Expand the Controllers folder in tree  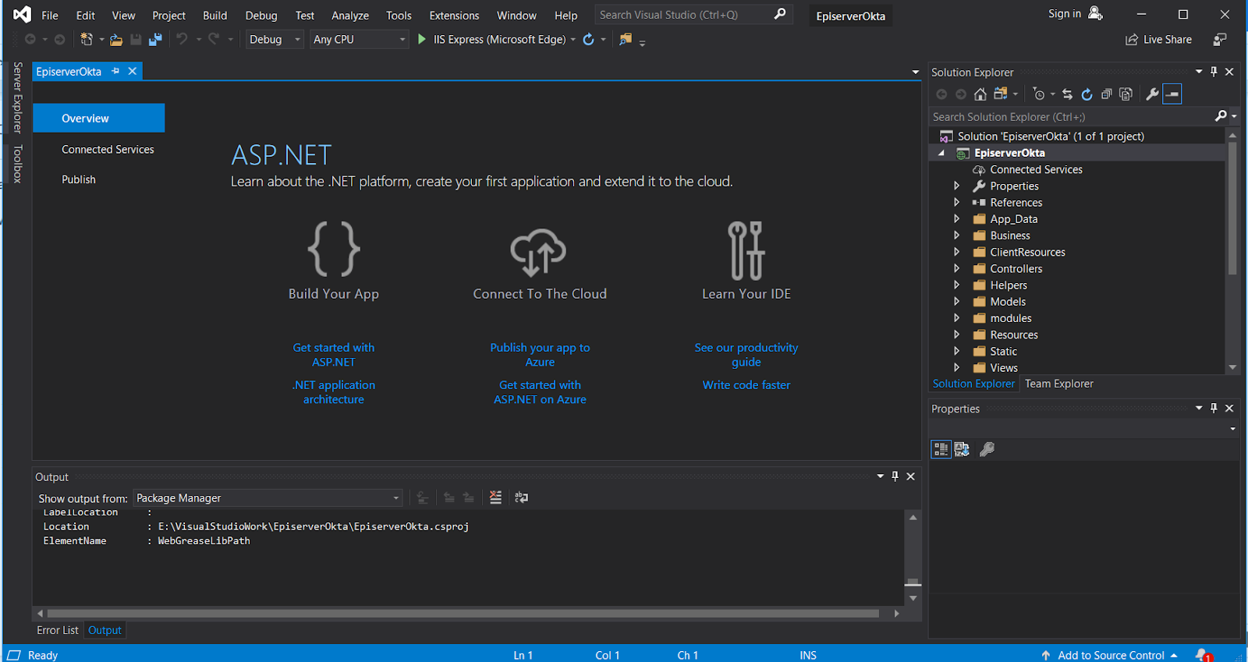(x=956, y=268)
